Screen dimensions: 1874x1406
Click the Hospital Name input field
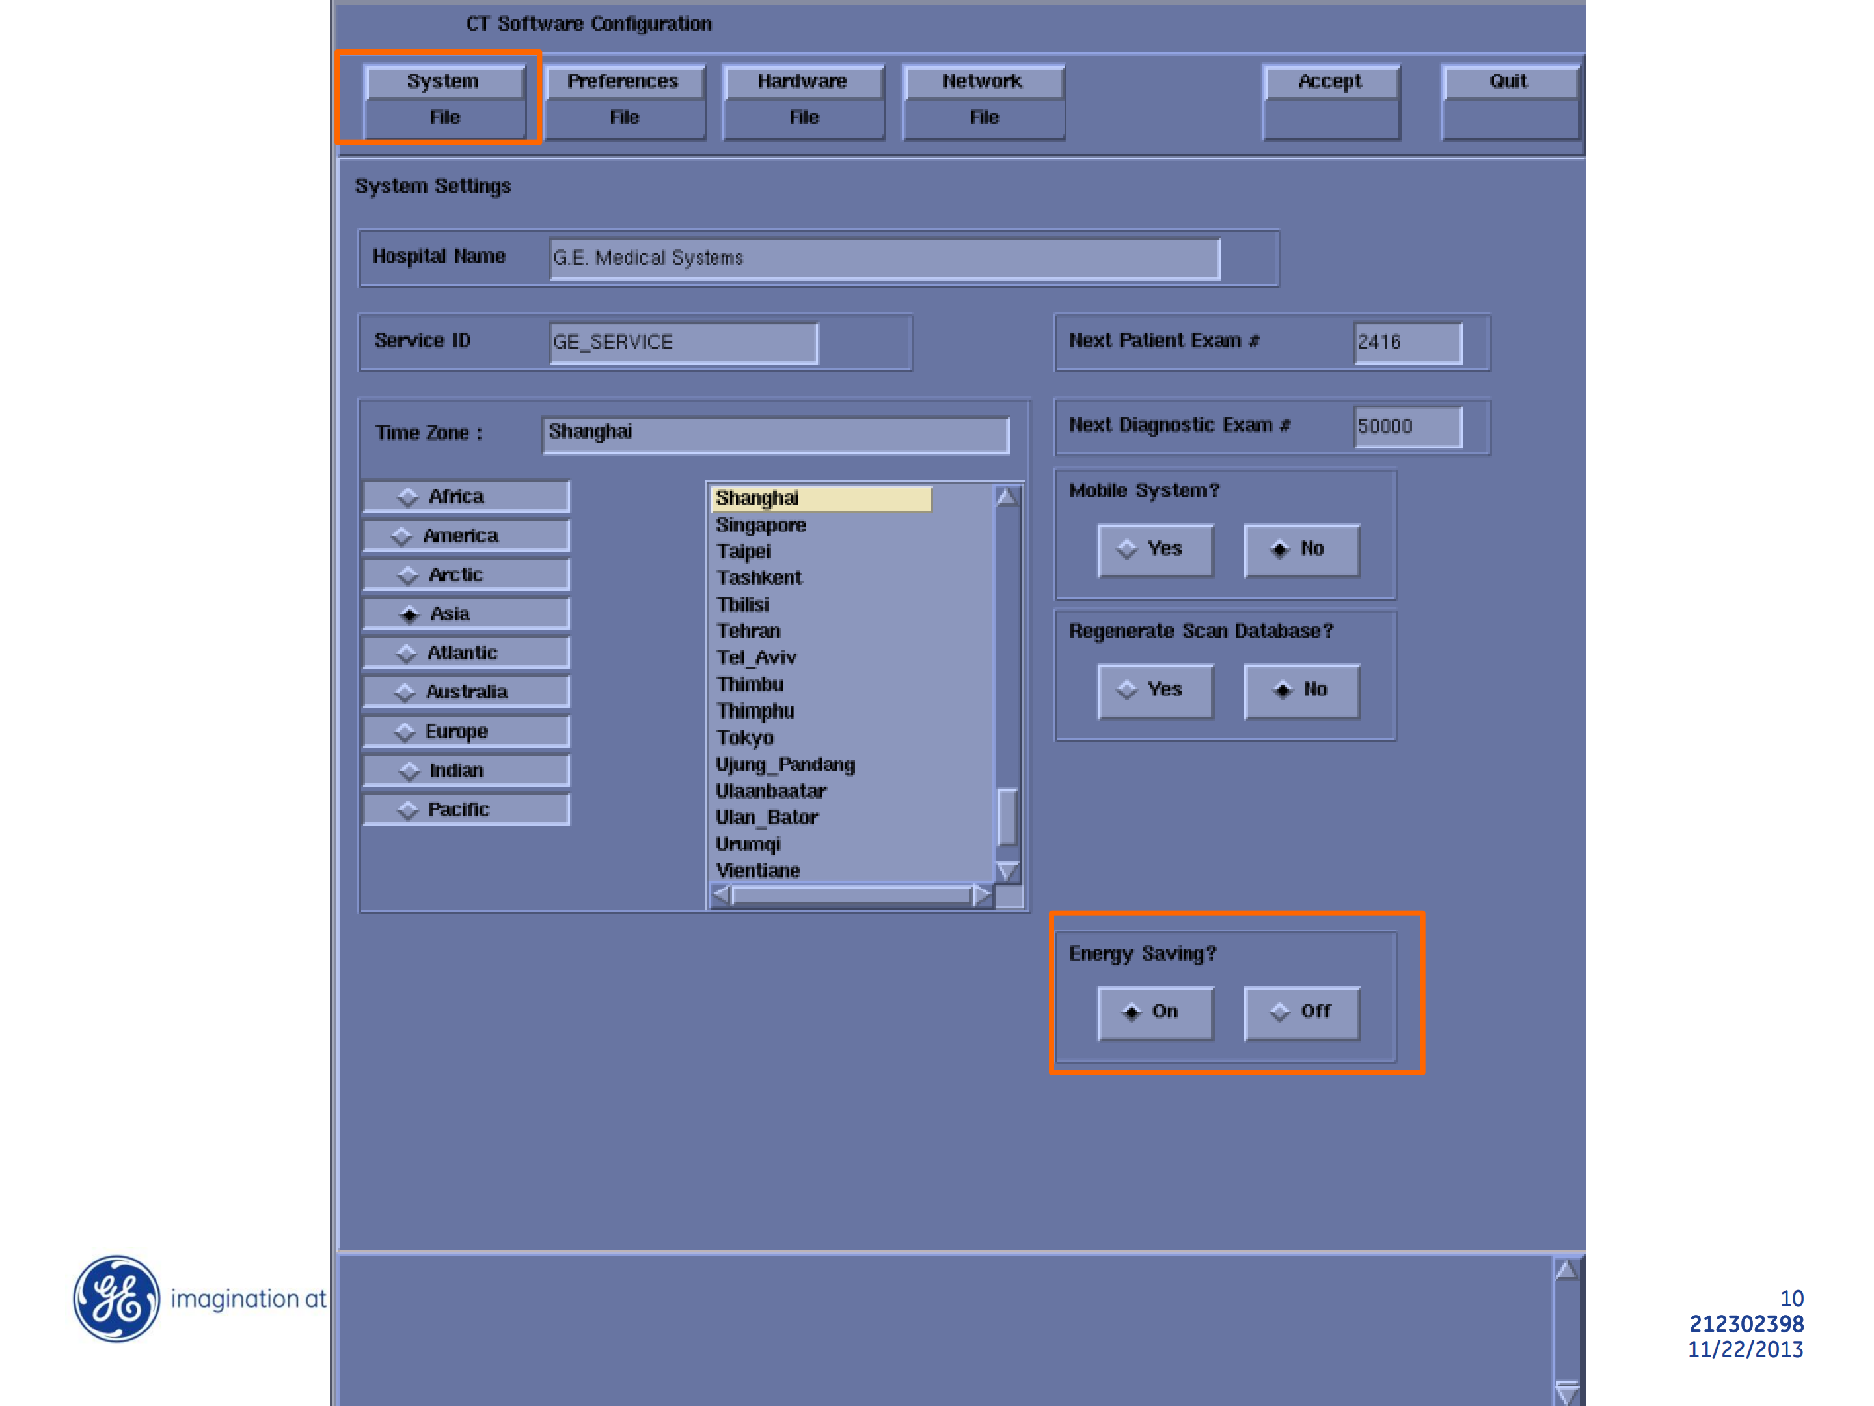[x=884, y=258]
